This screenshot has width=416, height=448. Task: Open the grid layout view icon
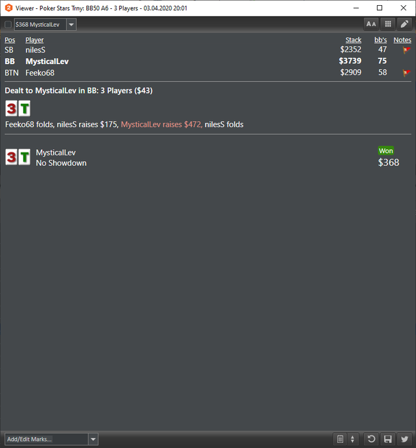(388, 24)
